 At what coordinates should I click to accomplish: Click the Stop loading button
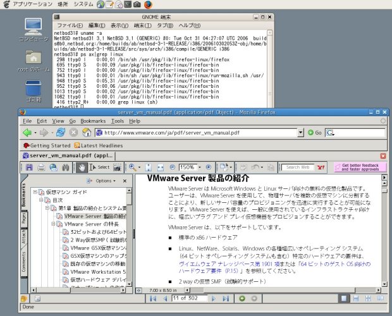pos(73,132)
